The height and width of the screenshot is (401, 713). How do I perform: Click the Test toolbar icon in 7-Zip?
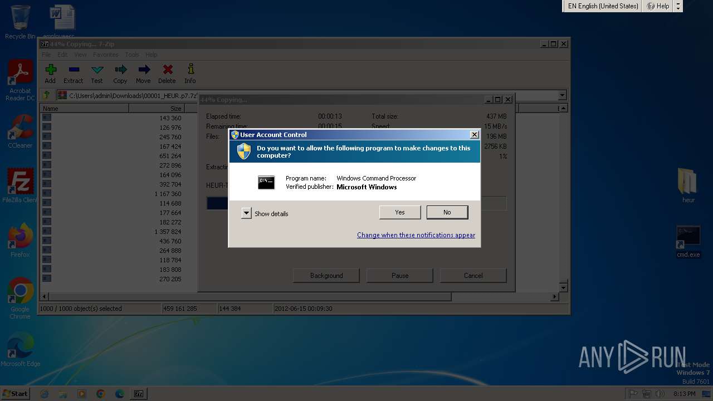(x=97, y=73)
